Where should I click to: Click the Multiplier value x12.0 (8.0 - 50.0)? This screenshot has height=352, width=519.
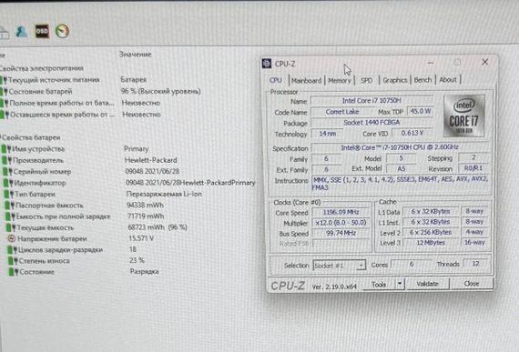[x=341, y=223]
